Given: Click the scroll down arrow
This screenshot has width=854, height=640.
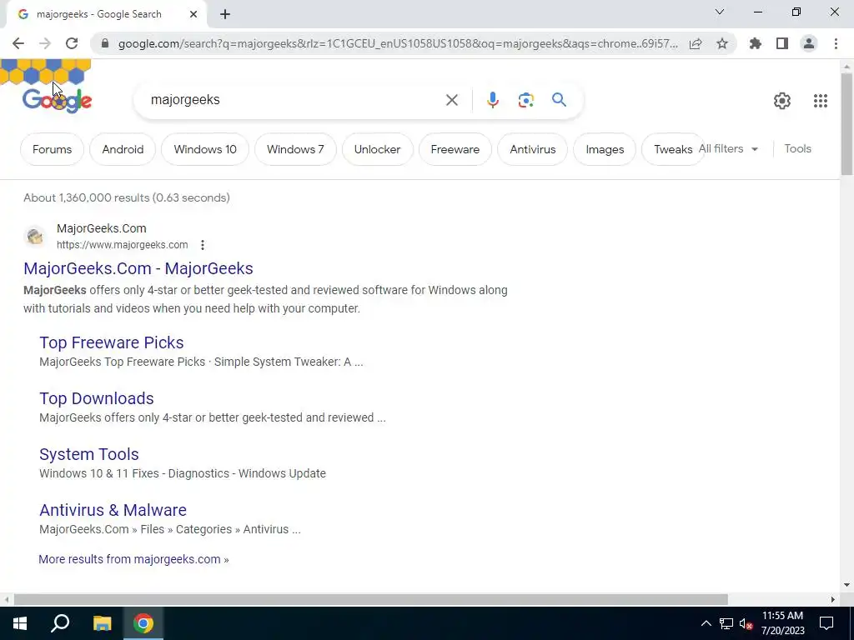Looking at the screenshot, I should click(x=846, y=585).
